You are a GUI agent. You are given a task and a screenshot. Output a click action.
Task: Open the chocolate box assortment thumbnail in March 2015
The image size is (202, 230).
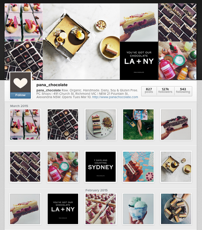tap(63, 124)
